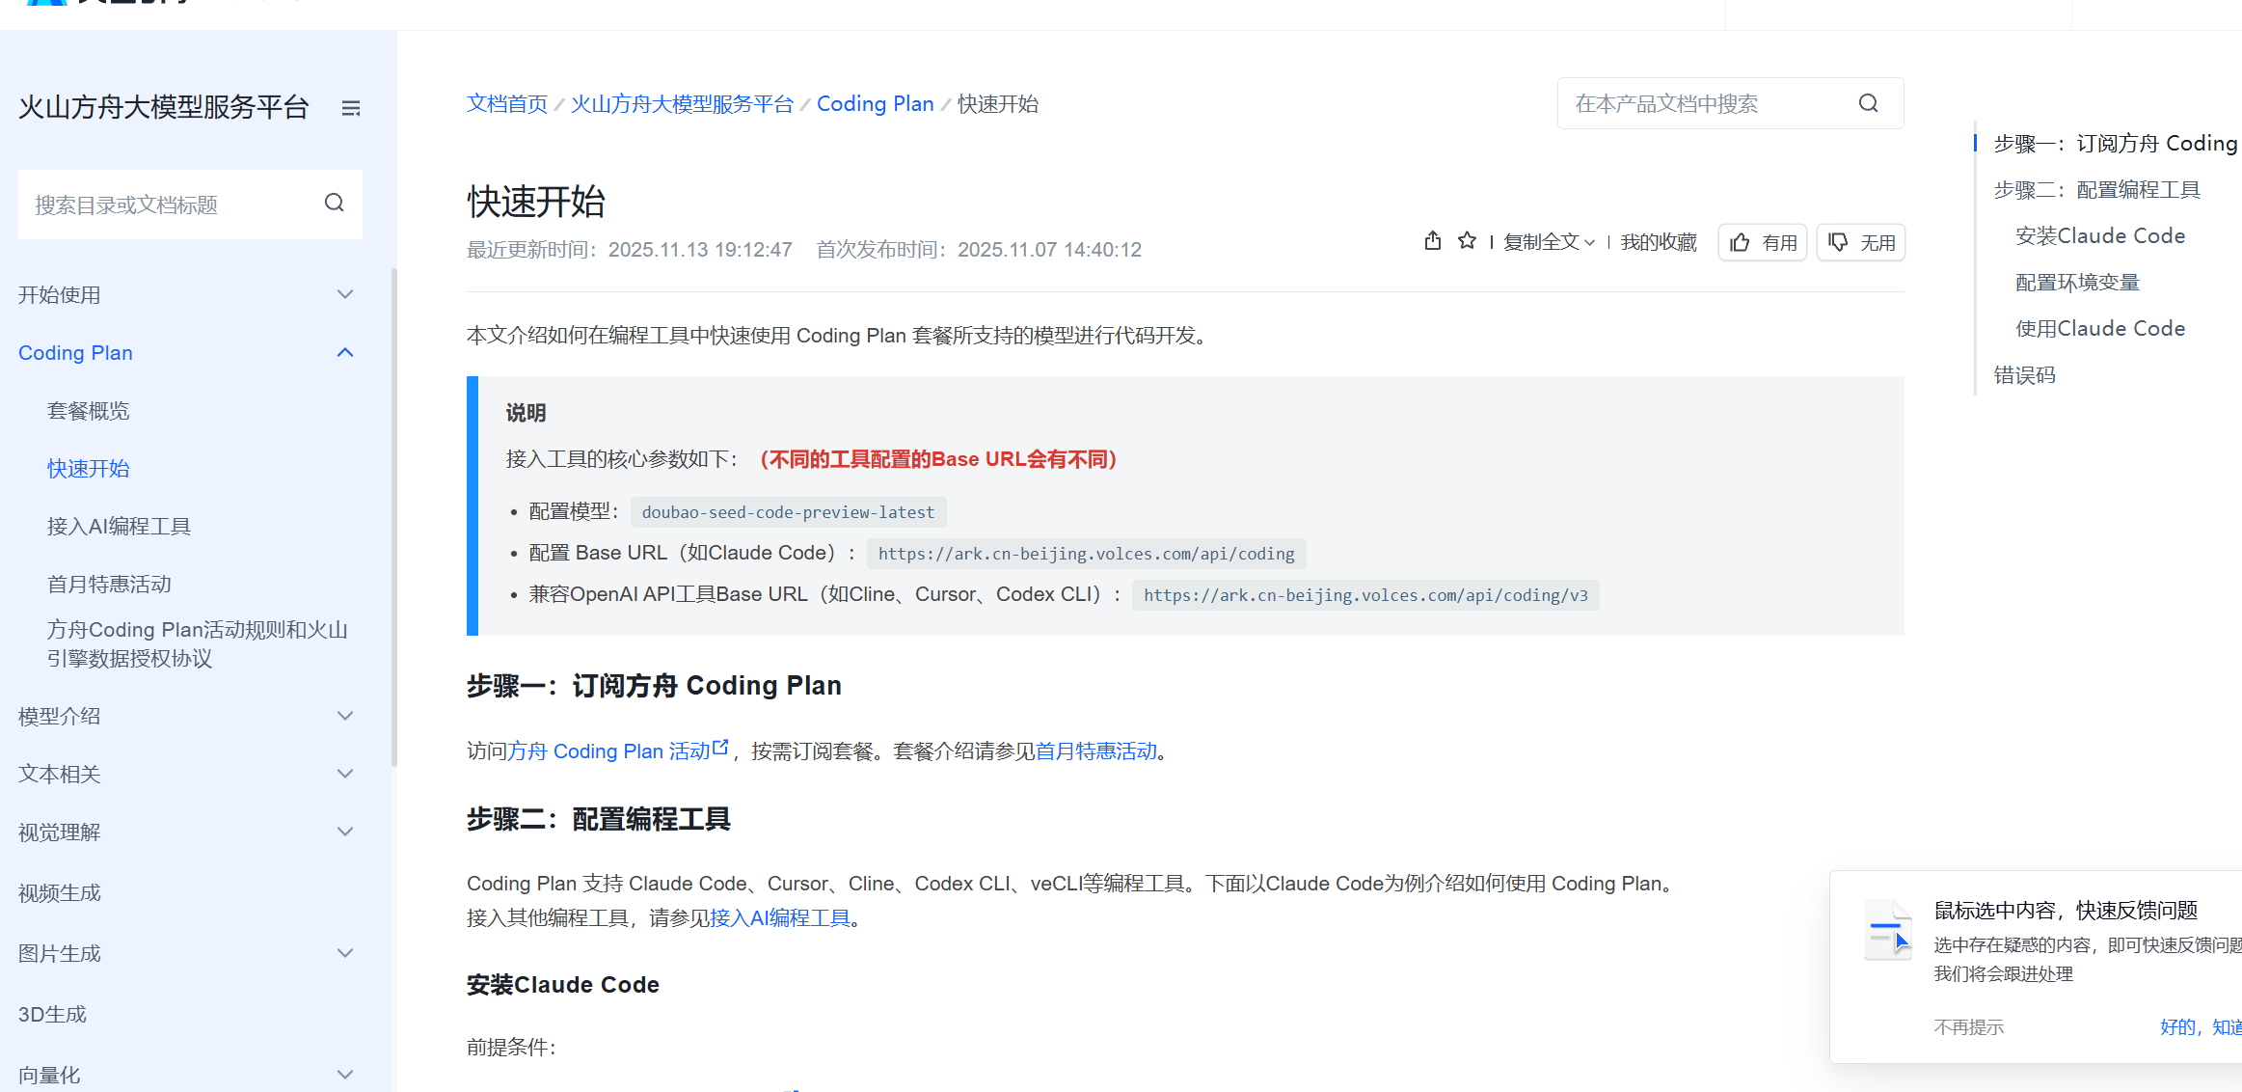Open the 接入AI编程工具 sidebar page
The width and height of the screenshot is (2242, 1092).
pyautogui.click(x=119, y=527)
